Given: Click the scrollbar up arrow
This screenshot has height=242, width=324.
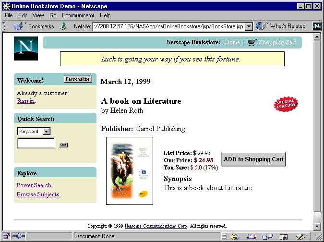Looking at the screenshot, I should [x=317, y=37].
